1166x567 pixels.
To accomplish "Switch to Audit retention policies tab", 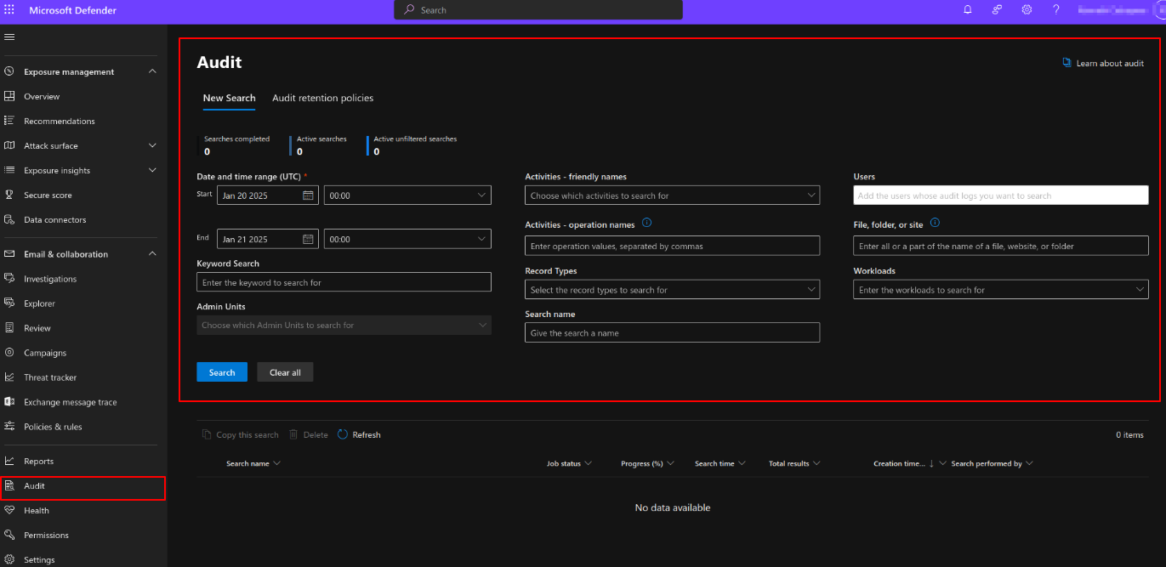I will point(322,98).
